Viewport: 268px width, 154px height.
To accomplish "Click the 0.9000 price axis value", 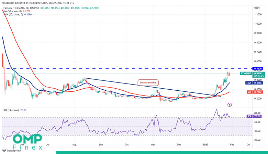I will 258,33.
